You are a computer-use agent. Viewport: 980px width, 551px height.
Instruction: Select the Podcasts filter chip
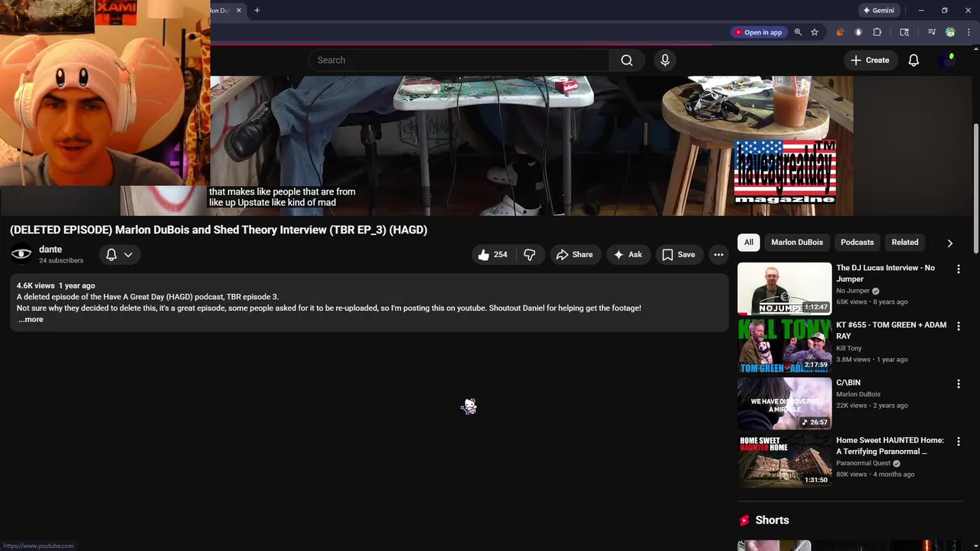857,243
